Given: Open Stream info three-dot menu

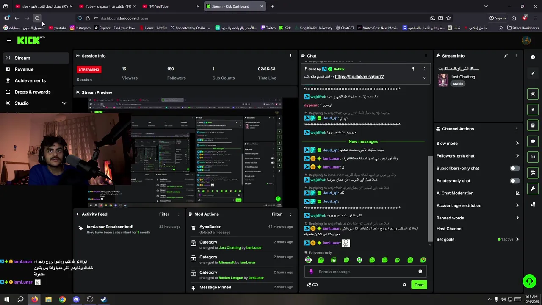Looking at the screenshot, I should pyautogui.click(x=516, y=56).
